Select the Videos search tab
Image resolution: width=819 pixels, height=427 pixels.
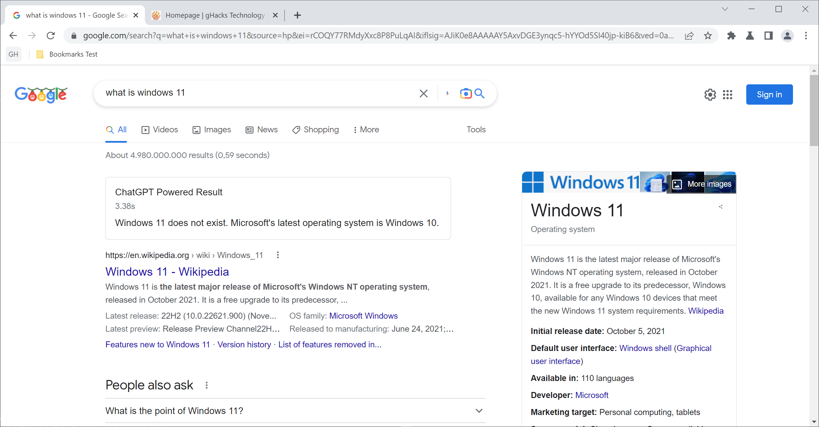(159, 129)
